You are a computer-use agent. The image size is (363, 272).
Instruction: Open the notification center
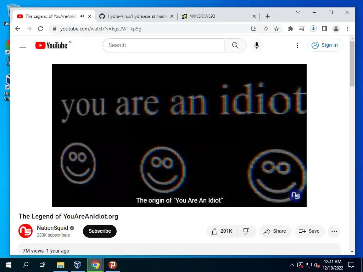tap(351, 265)
